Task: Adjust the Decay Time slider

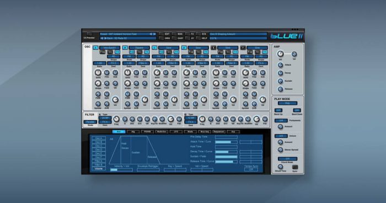Action: tap(226, 152)
